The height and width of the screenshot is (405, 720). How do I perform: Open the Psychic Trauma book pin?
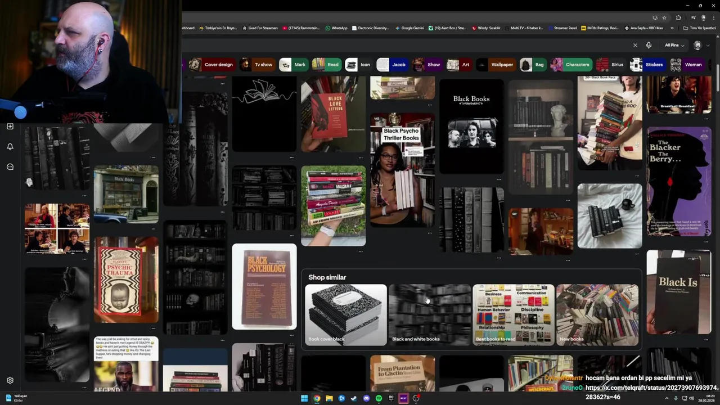coord(126,280)
